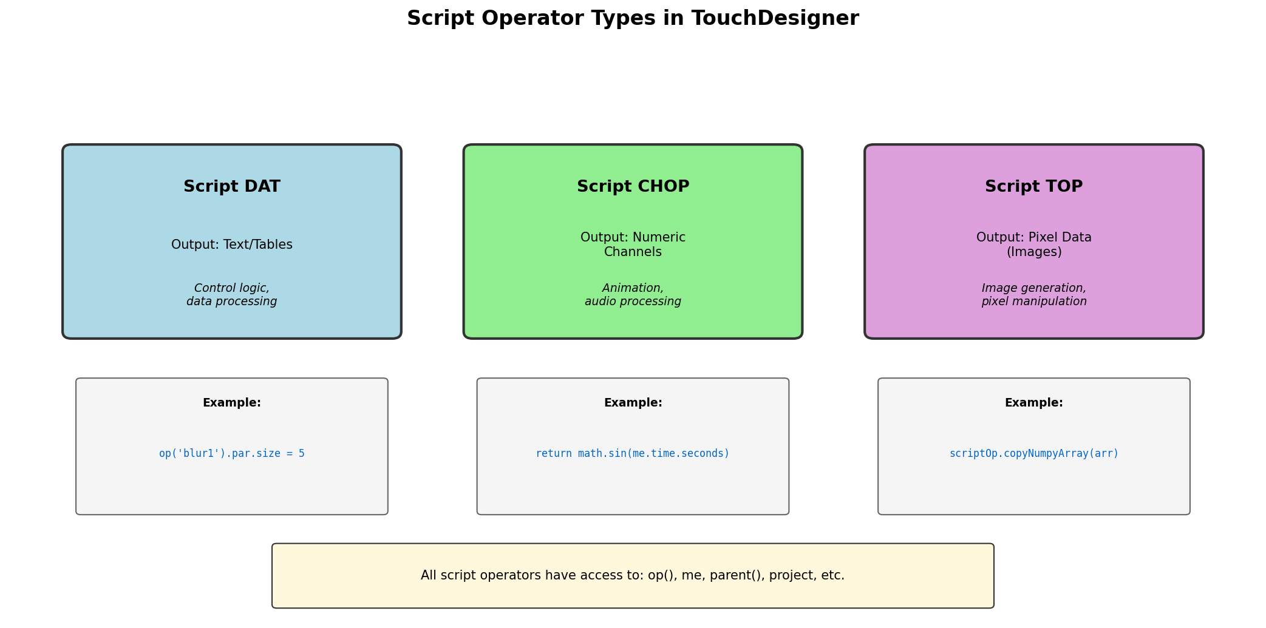
Task: Click 'Output: Text/Tables' text
Action: click(x=232, y=245)
